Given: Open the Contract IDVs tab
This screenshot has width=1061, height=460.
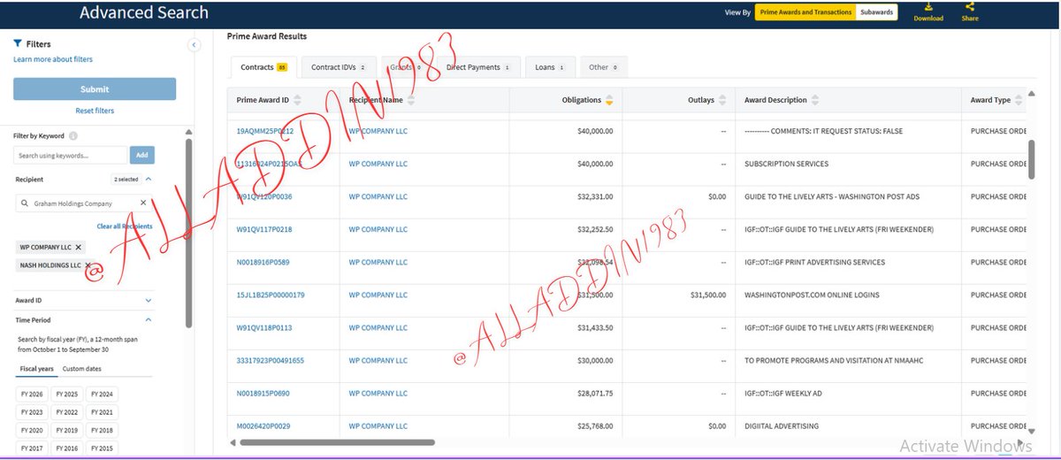Looking at the screenshot, I should [x=339, y=67].
